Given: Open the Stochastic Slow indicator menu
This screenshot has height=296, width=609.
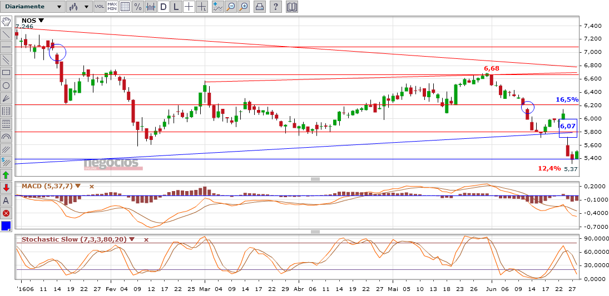Looking at the screenshot, I should click(x=132, y=239).
